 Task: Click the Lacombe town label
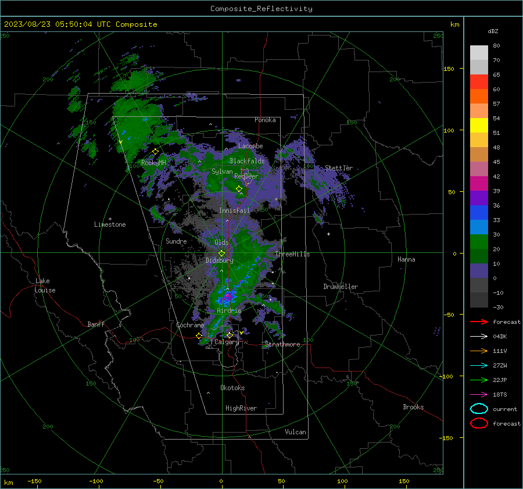click(250, 146)
